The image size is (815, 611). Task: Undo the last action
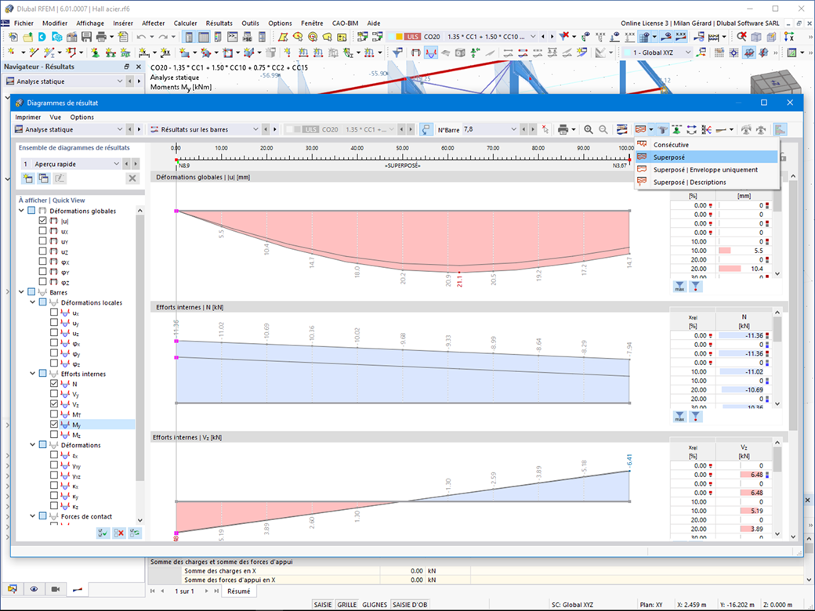coord(141,37)
